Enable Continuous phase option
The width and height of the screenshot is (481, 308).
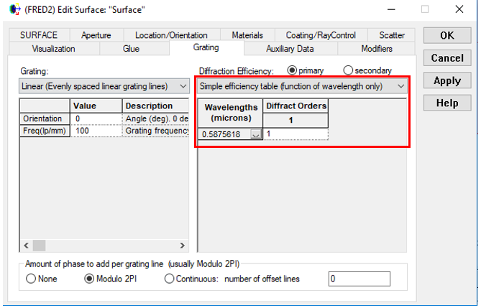(x=170, y=279)
